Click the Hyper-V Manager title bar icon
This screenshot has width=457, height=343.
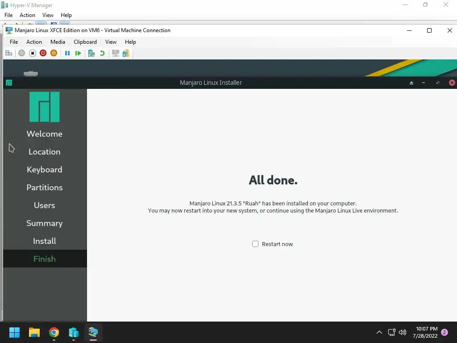[x=4, y=5]
